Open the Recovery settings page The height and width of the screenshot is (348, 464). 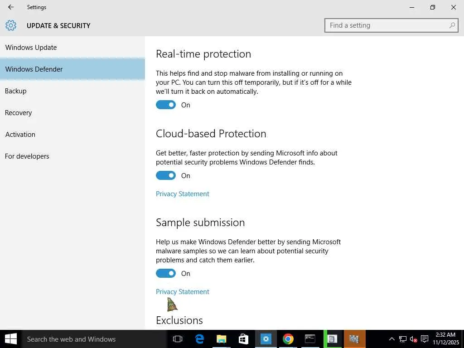pyautogui.click(x=72, y=113)
